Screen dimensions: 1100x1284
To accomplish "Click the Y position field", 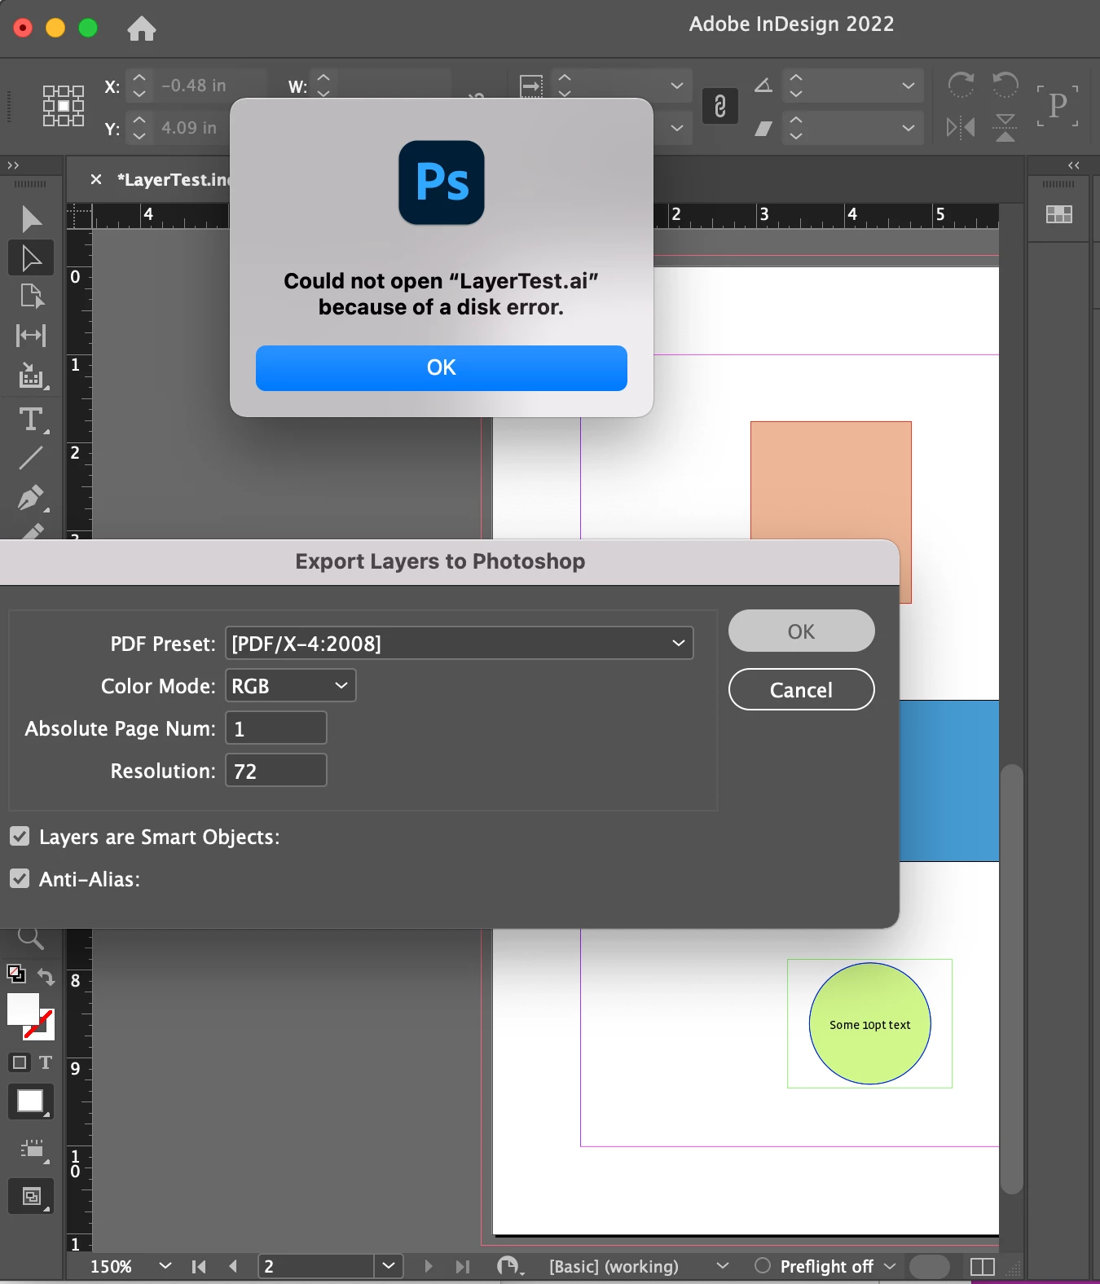I will tap(191, 128).
